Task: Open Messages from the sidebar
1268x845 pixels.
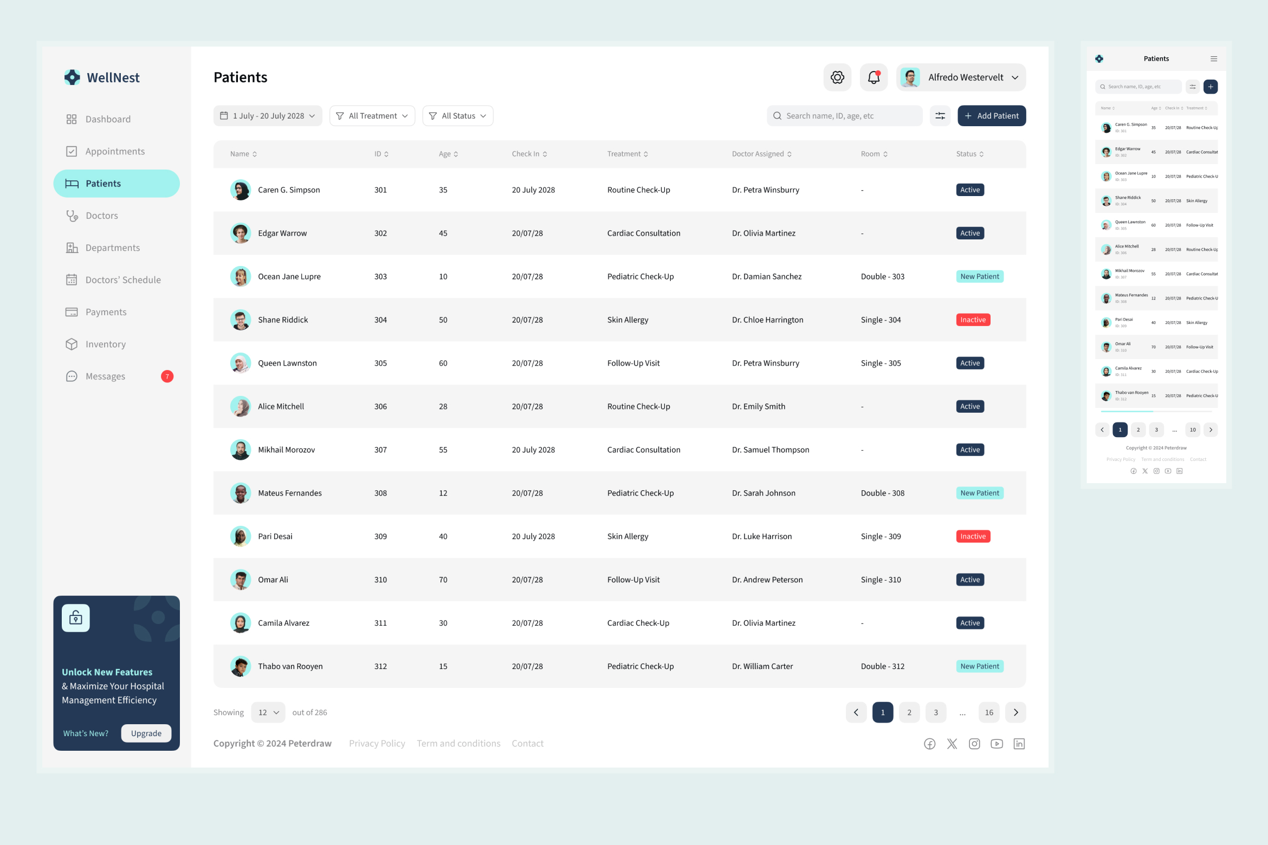Action: tap(105, 376)
